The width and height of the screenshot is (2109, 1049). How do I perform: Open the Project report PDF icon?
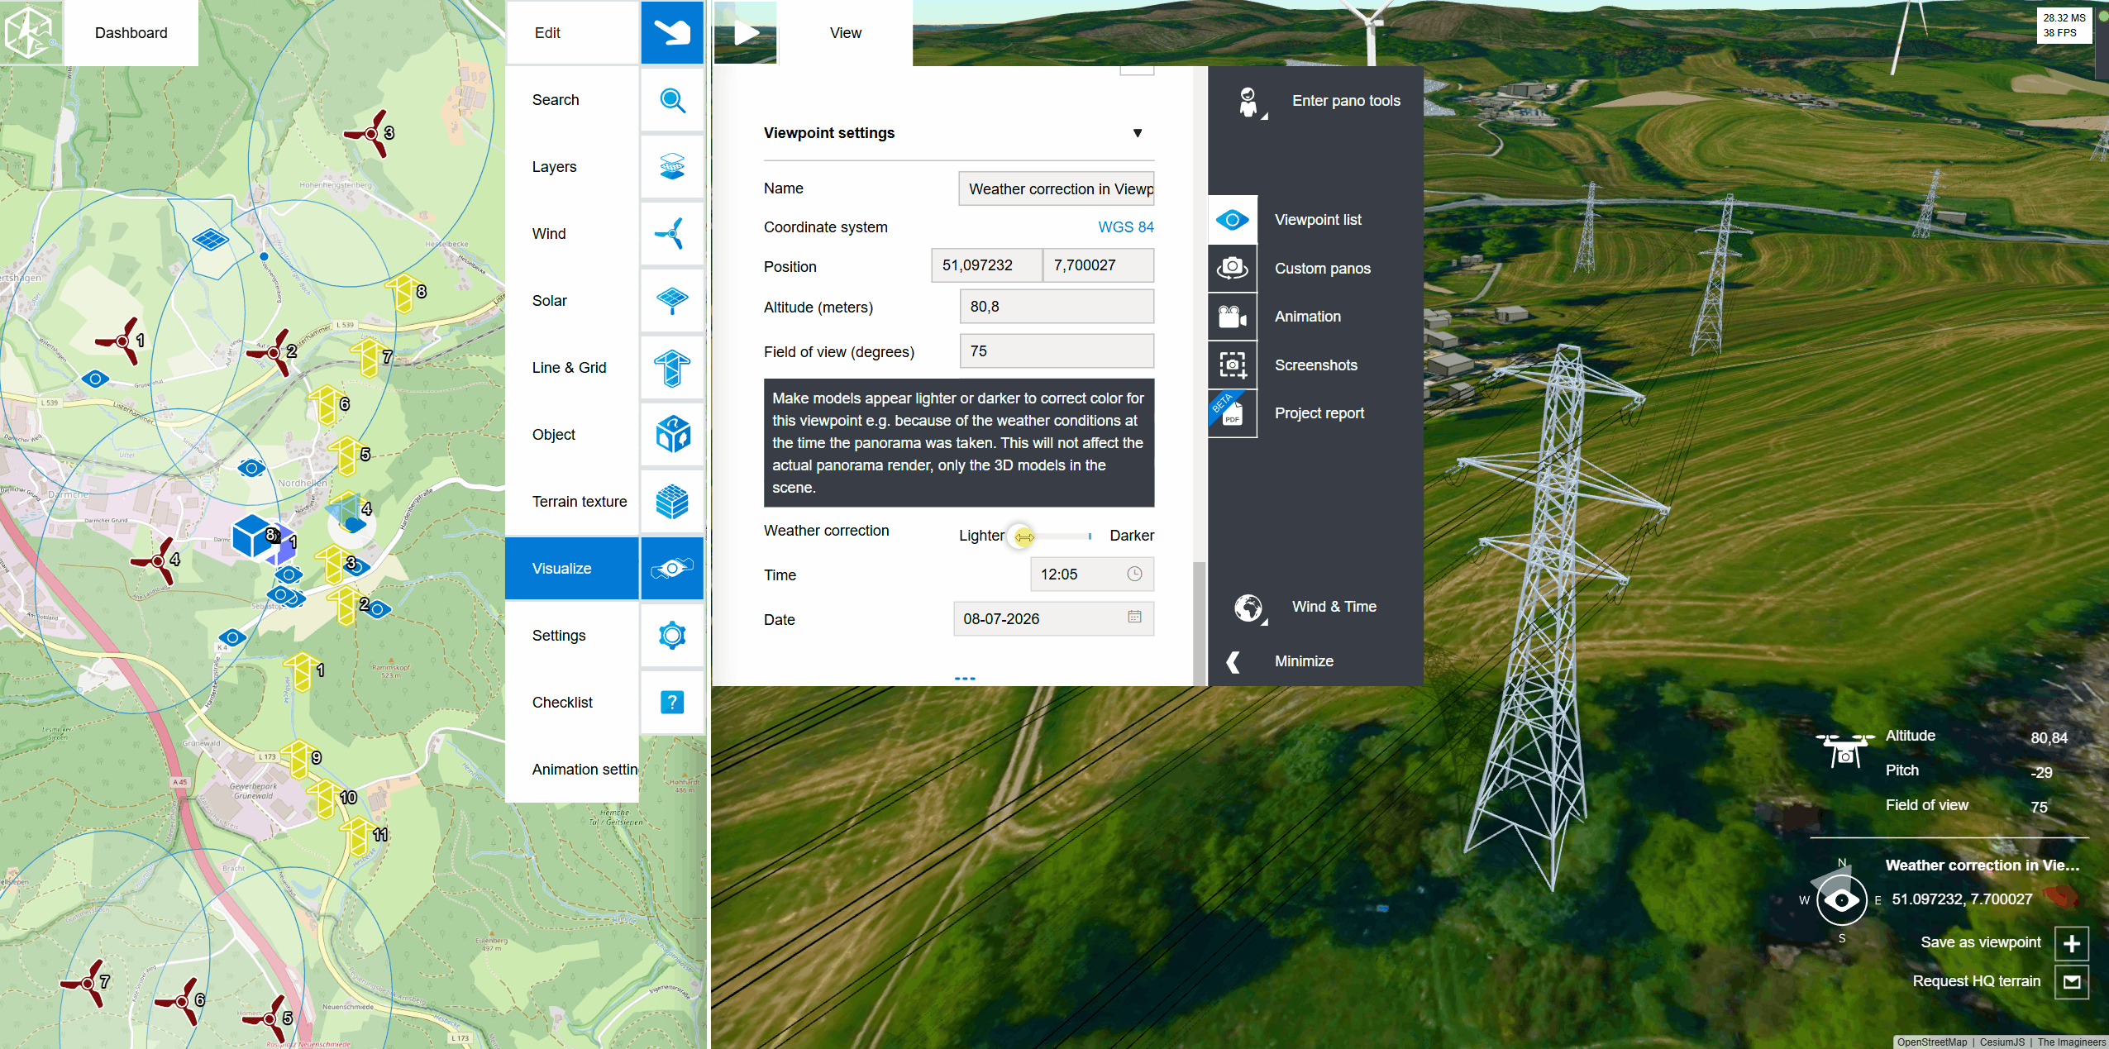(x=1233, y=413)
